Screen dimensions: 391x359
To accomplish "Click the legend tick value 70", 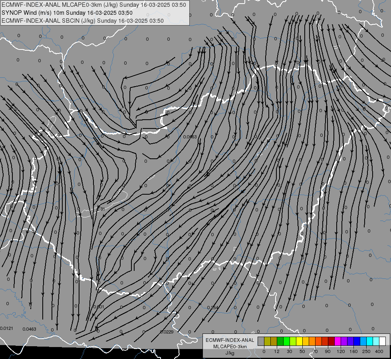I will click(315, 351).
